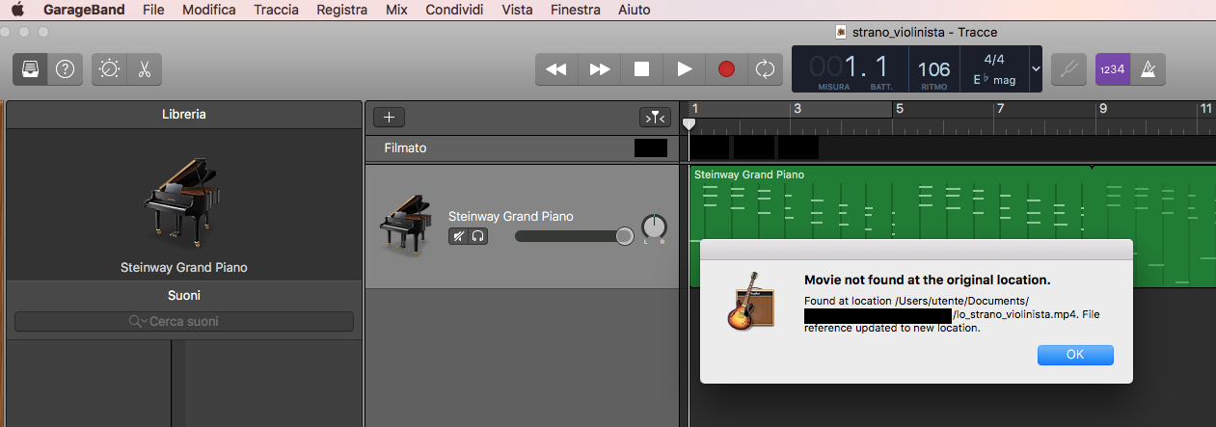Open the Modifica menu
This screenshot has width=1216, height=427.
(209, 10)
